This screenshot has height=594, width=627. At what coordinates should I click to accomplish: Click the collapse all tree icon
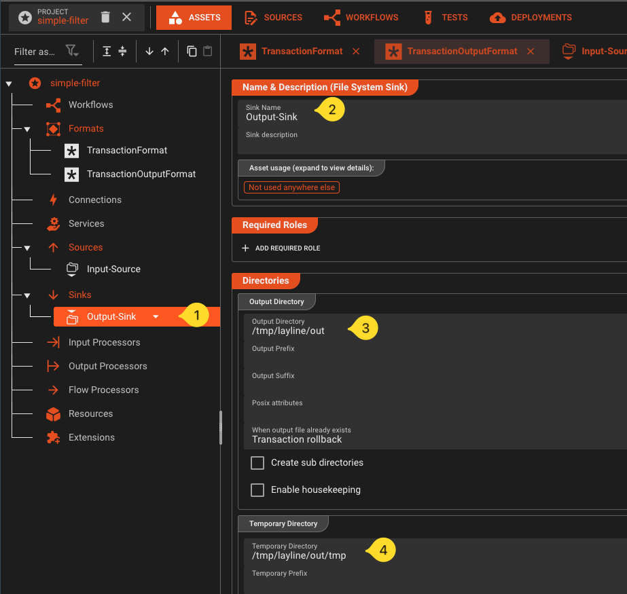122,52
